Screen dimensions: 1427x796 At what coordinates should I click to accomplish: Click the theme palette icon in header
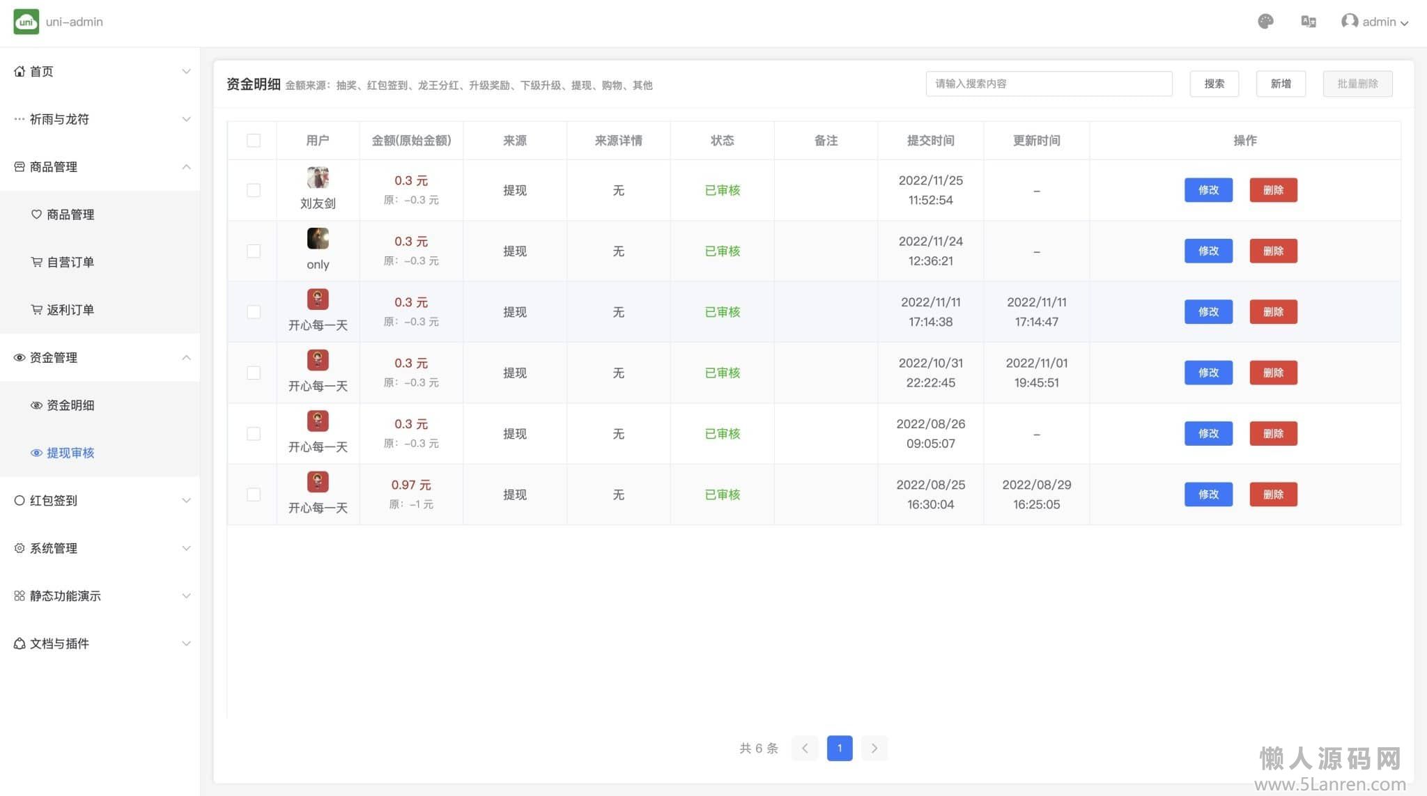coord(1265,22)
